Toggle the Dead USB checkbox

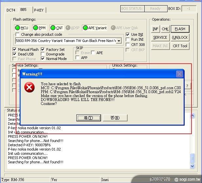click(x=15, y=54)
